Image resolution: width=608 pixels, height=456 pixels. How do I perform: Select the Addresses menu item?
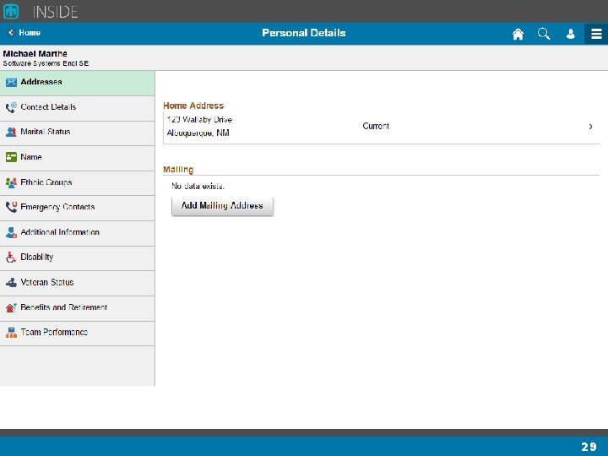tap(77, 83)
